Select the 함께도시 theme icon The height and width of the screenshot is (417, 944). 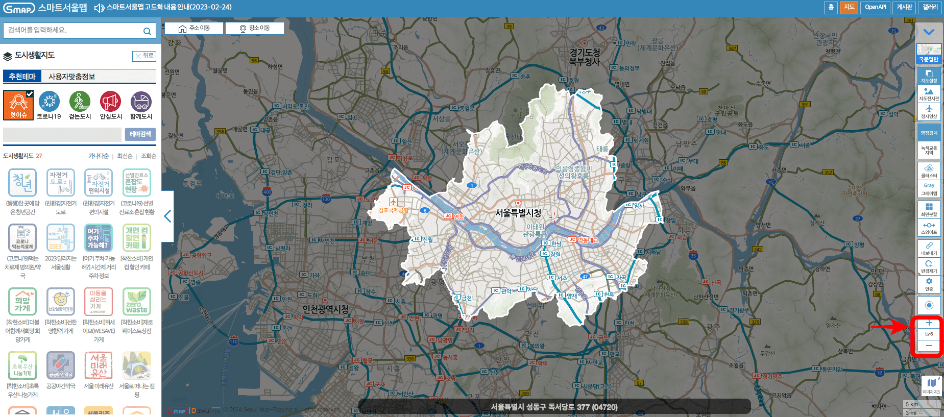141,105
